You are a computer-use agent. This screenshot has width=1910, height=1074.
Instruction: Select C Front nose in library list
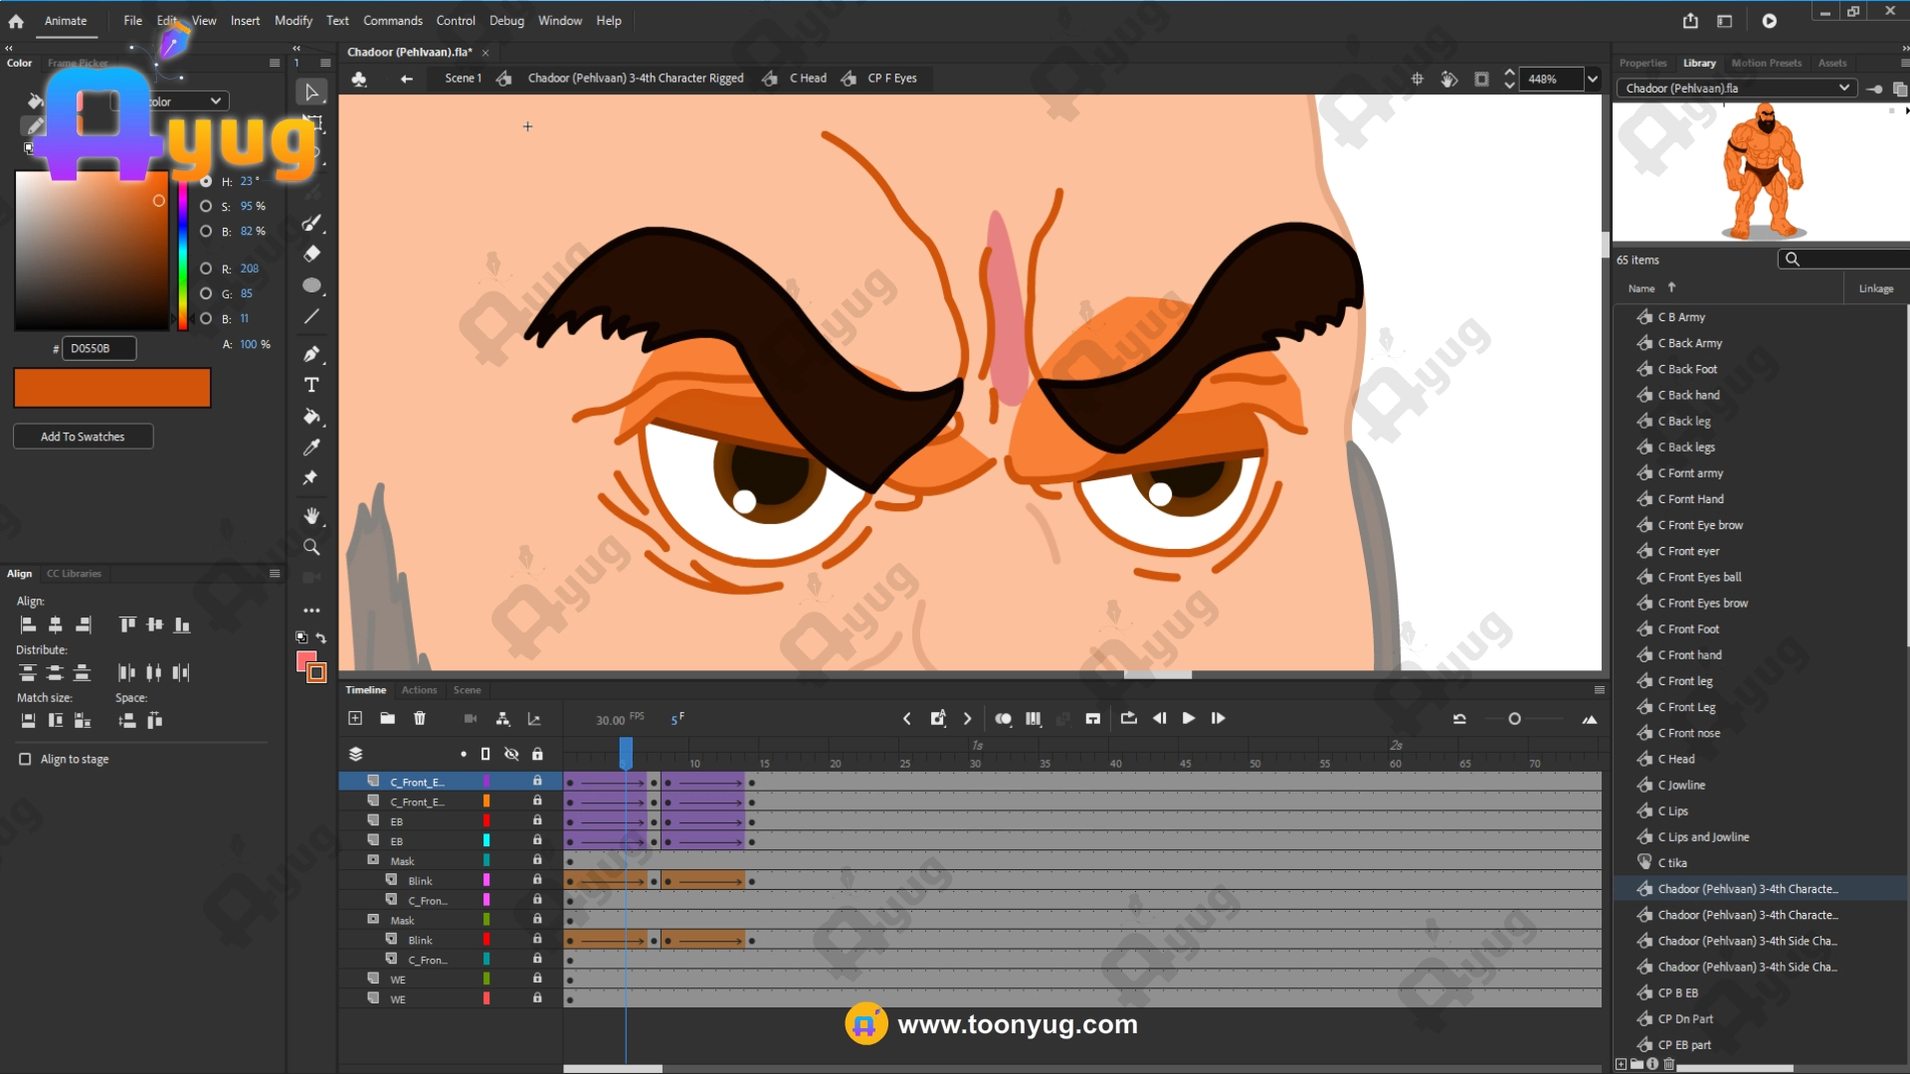pos(1693,733)
